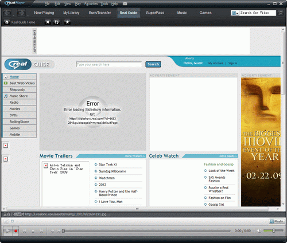Go forward with the right arrow button
The height and width of the screenshot is (243, 287).
[21, 13]
